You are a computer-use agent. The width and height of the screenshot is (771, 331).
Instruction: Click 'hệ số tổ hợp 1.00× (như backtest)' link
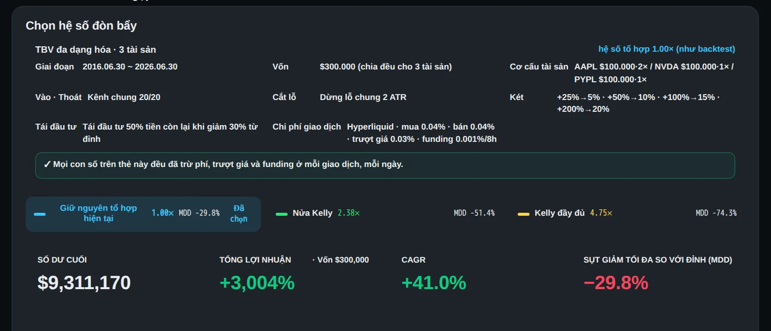[x=666, y=49]
